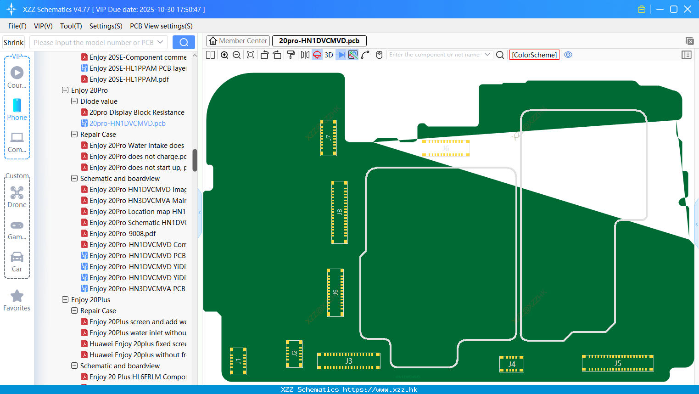Collapse the Enjoy 20Plus tree node

[x=65, y=299]
